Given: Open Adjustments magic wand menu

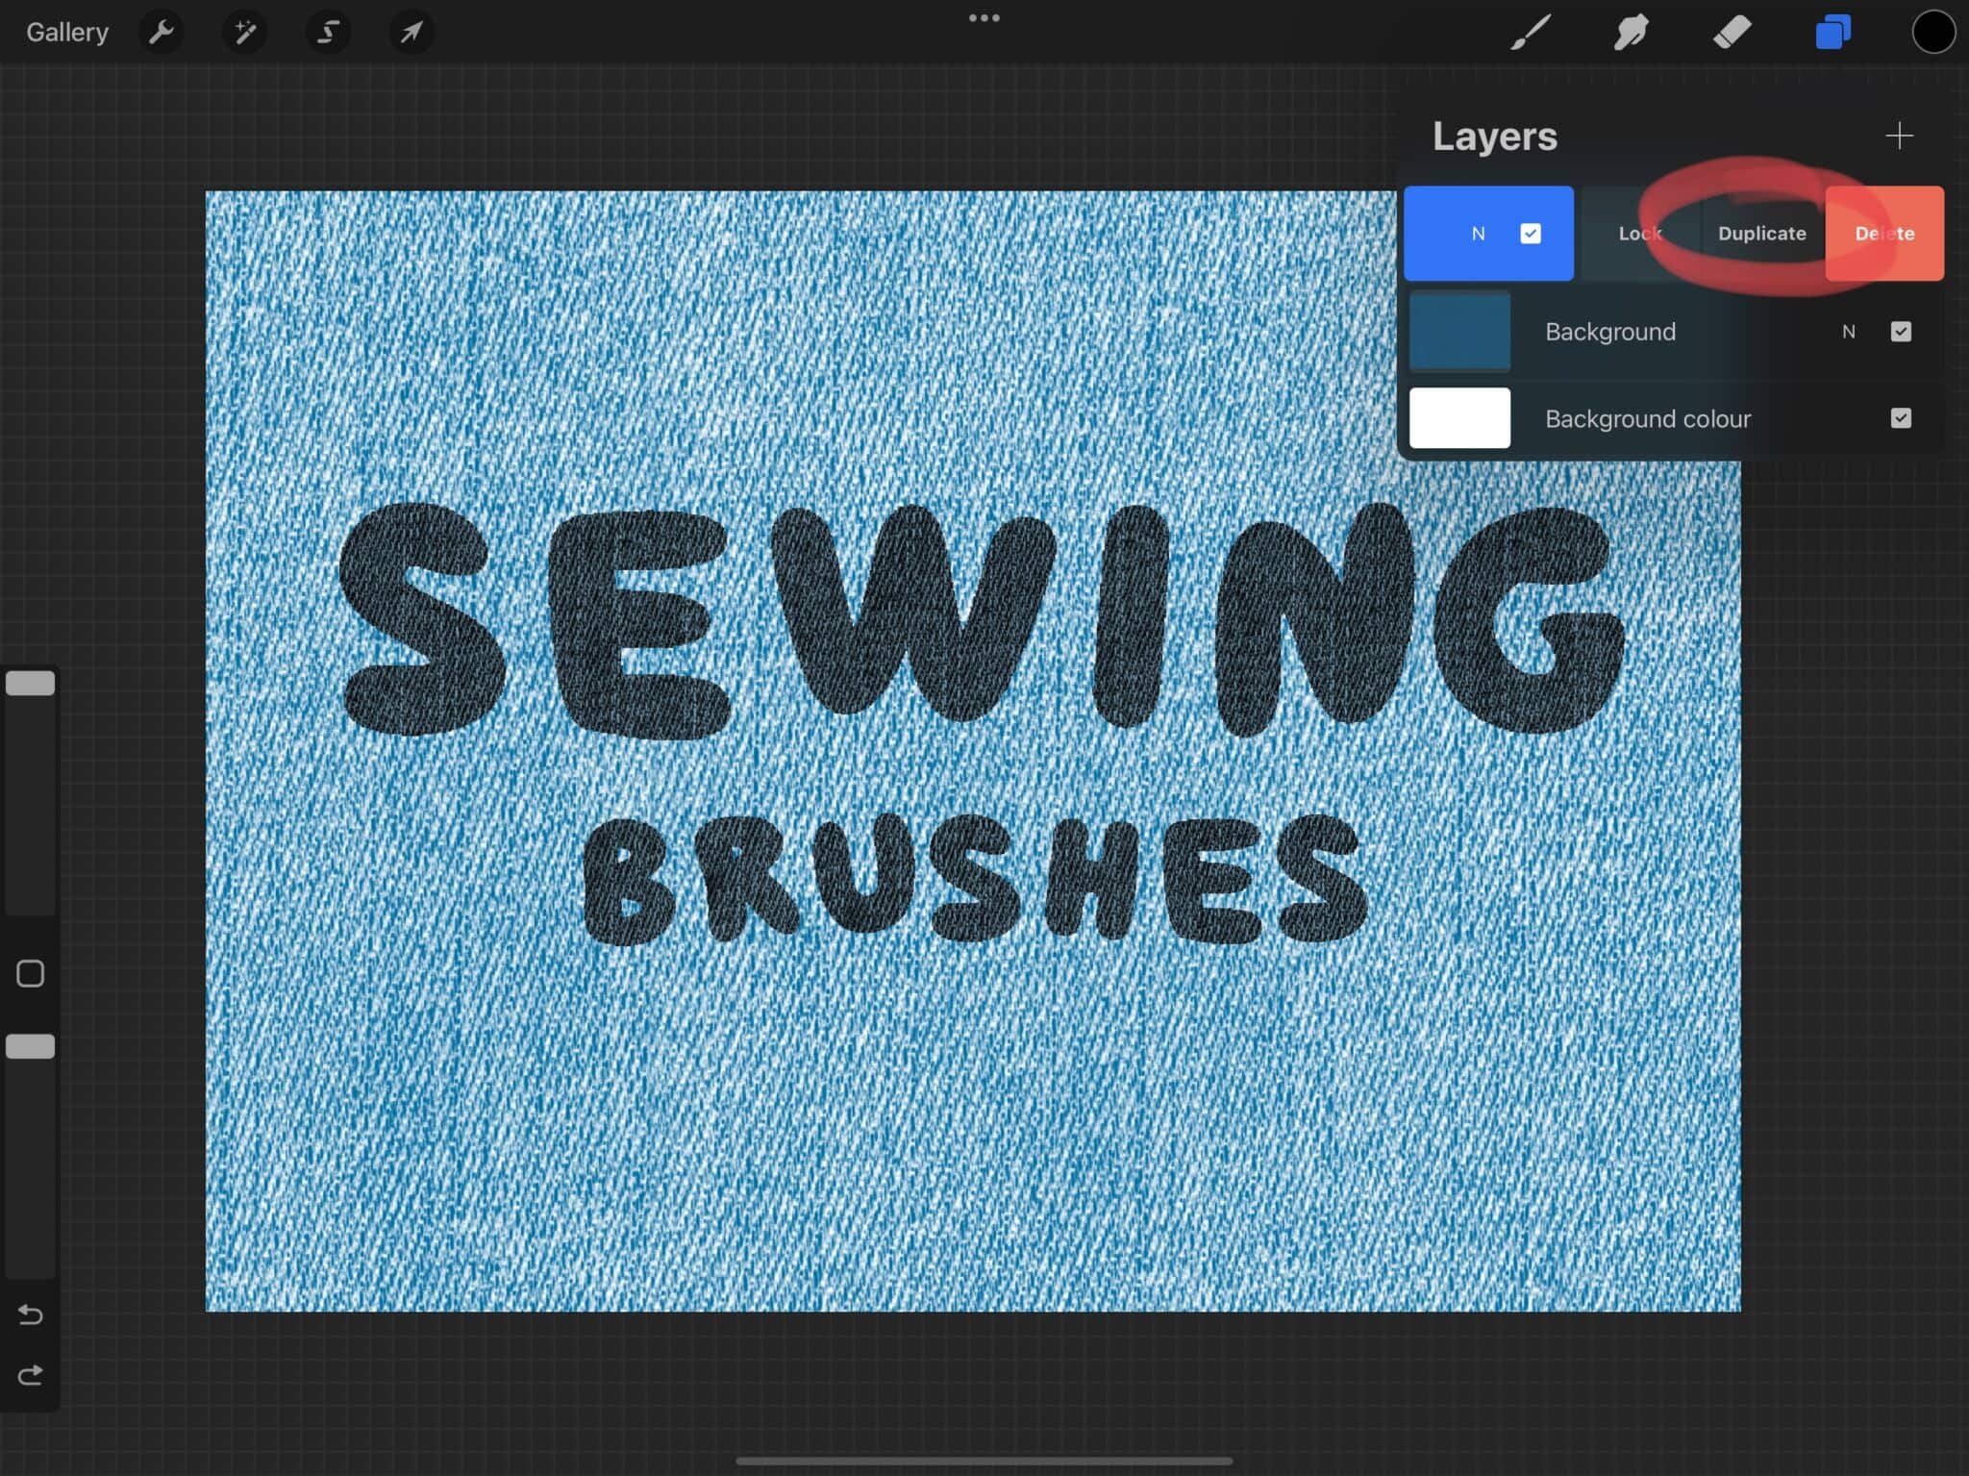Looking at the screenshot, I should click(245, 33).
